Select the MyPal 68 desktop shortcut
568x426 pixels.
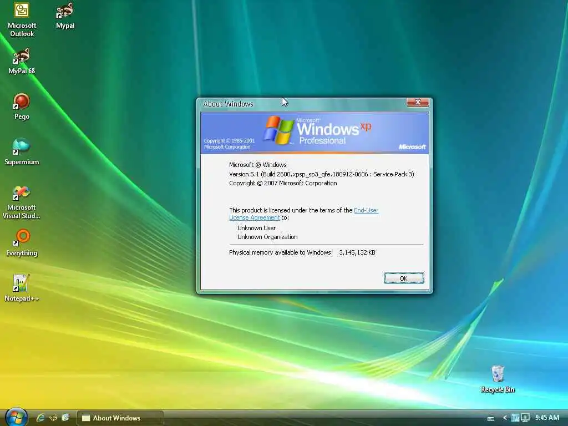click(x=22, y=62)
